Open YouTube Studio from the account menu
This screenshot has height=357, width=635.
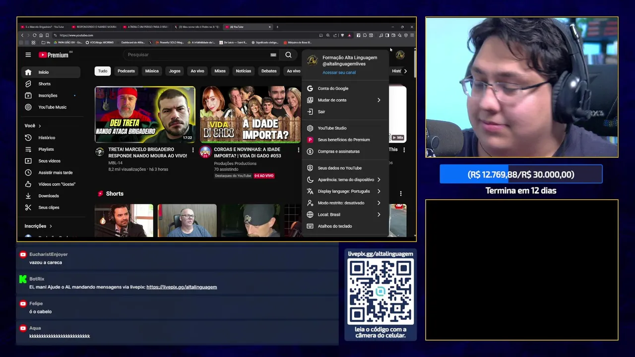[x=345, y=128]
